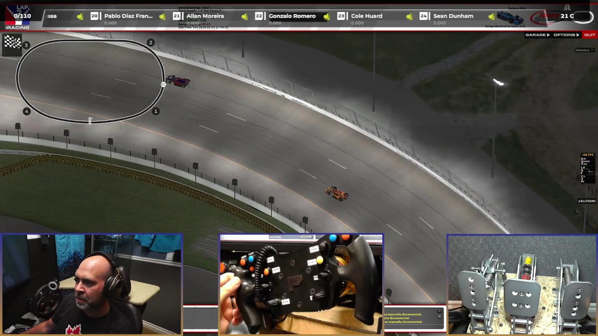This screenshot has height=336, width=598.
Task: Select driver Cole Huard in standings
Action: (x=367, y=16)
